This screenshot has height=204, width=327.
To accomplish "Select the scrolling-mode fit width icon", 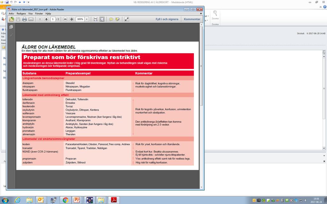I will point(95,19).
